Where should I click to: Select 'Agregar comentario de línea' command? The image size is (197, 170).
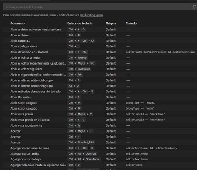[x=30, y=148]
